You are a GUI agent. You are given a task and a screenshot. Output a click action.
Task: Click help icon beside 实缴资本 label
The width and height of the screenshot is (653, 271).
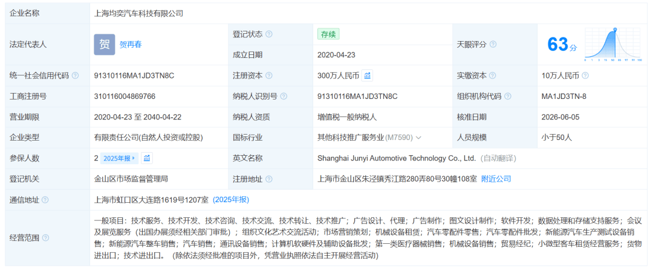coord(493,75)
